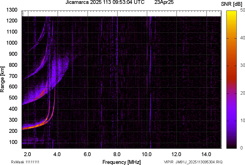Click the colorbar tick label '0'

pyautogui.click(x=242, y=148)
